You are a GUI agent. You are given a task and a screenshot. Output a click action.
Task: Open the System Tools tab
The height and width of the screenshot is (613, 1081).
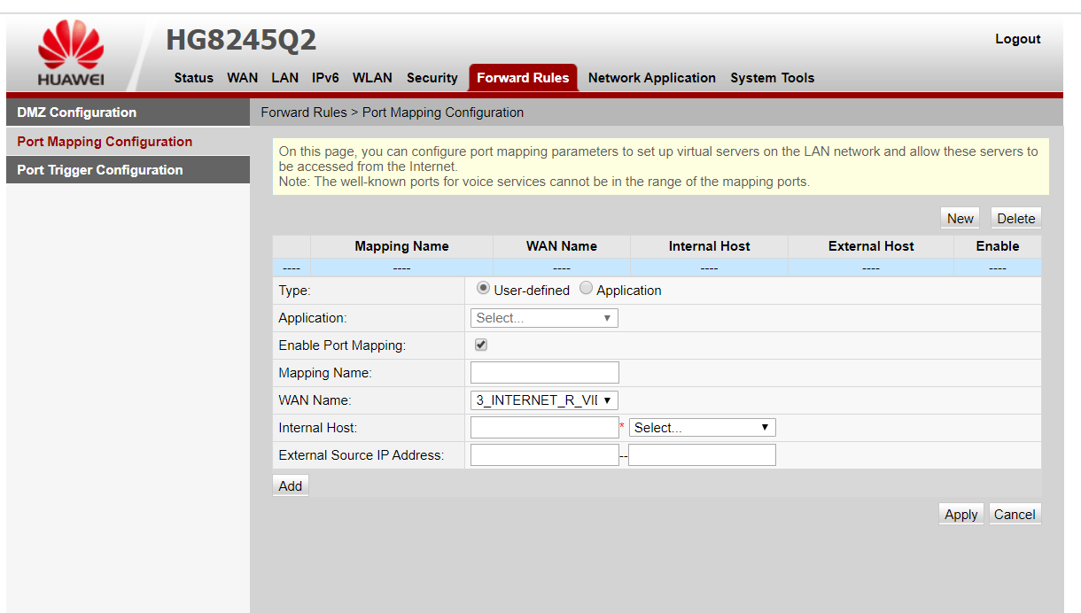[x=772, y=78]
